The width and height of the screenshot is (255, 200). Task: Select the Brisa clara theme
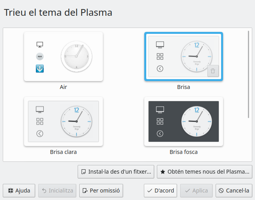(63, 122)
